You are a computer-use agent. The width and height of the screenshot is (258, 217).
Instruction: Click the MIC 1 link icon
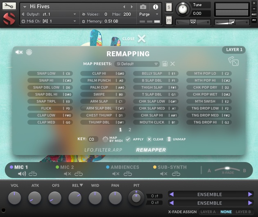pos(33,174)
